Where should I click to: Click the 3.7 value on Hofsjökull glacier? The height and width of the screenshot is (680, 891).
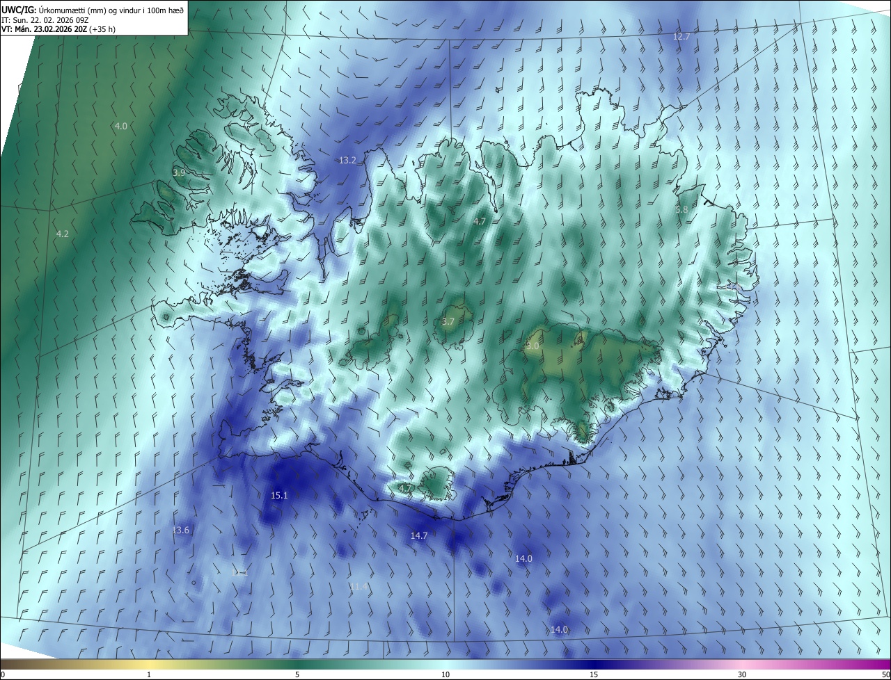click(448, 321)
